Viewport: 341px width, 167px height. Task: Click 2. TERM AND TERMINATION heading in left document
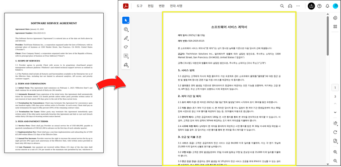click(30, 84)
